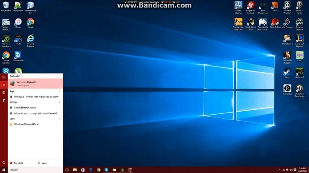Expand the search sidebar hamburger menu
Viewport: 309px width, 173px height.
(x=4, y=77)
